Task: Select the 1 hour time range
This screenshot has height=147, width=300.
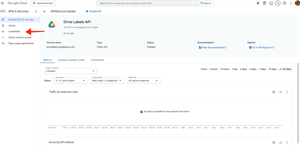Action: pos(204,69)
